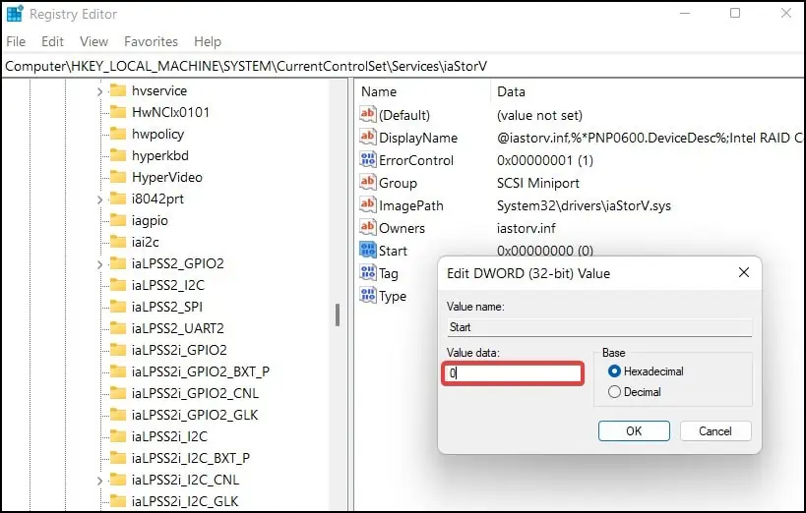Image resolution: width=806 pixels, height=513 pixels.
Task: Expand the iaLPSS2_GPIO2 key
Action: 99,264
